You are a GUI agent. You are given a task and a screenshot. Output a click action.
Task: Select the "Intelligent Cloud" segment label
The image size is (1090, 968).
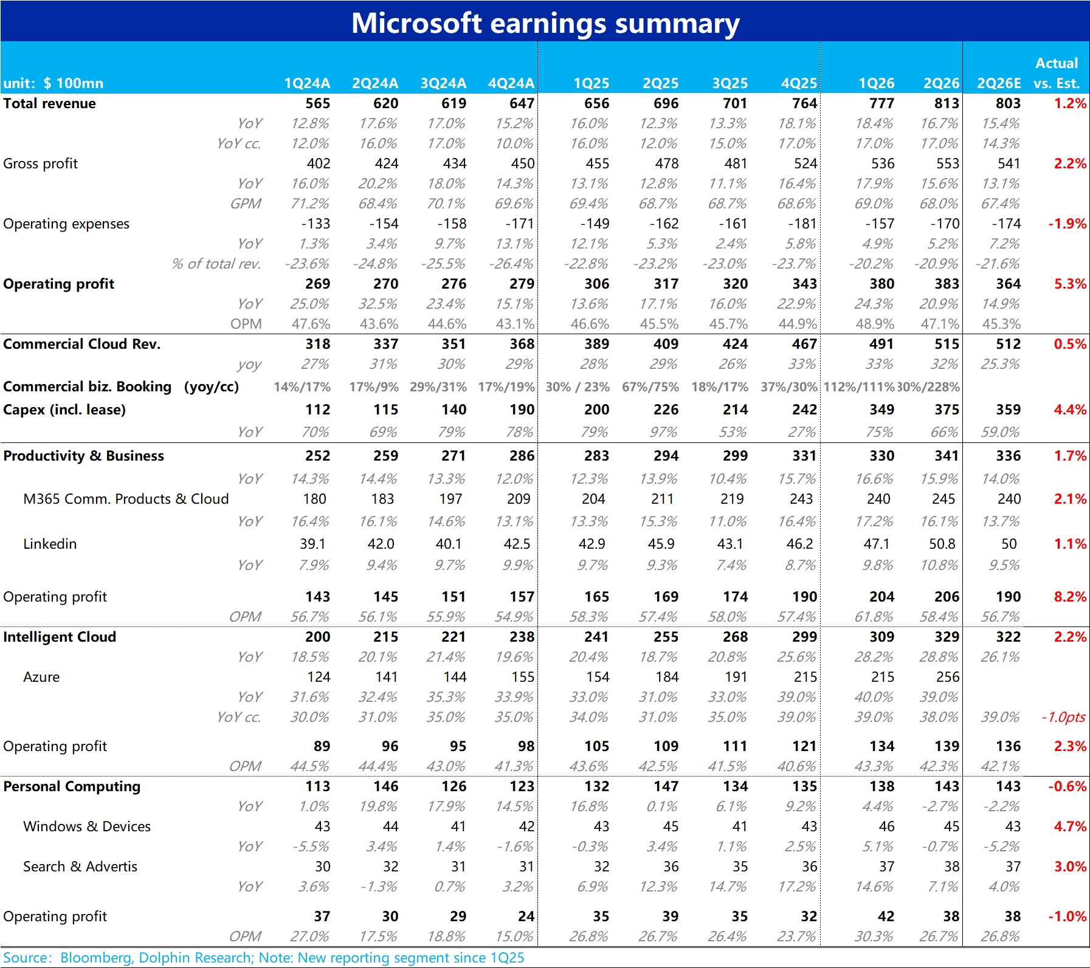coord(60,637)
